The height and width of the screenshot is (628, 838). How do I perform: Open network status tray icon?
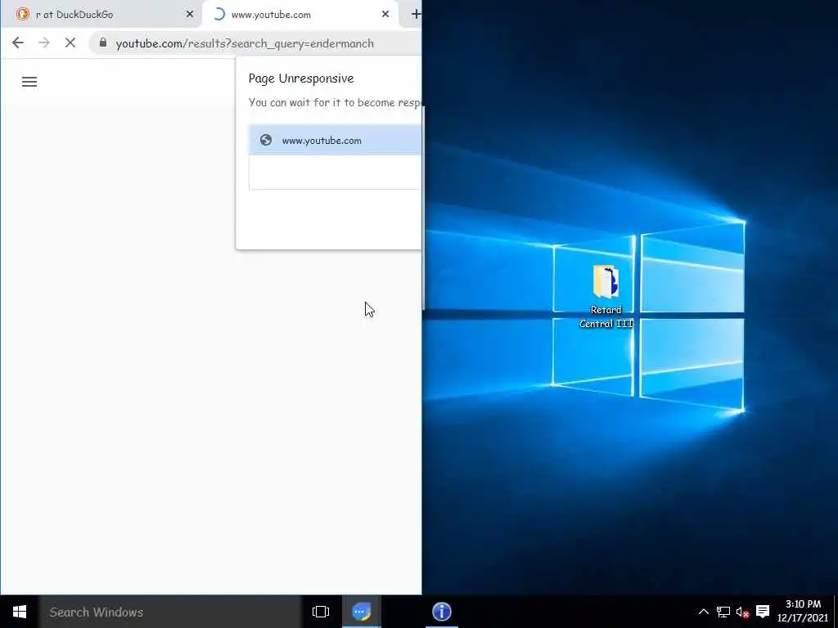click(723, 612)
